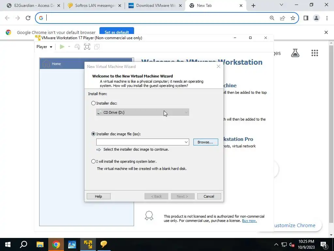Click the Chrome forward arrow
The height and width of the screenshot is (251, 334).
18,18
